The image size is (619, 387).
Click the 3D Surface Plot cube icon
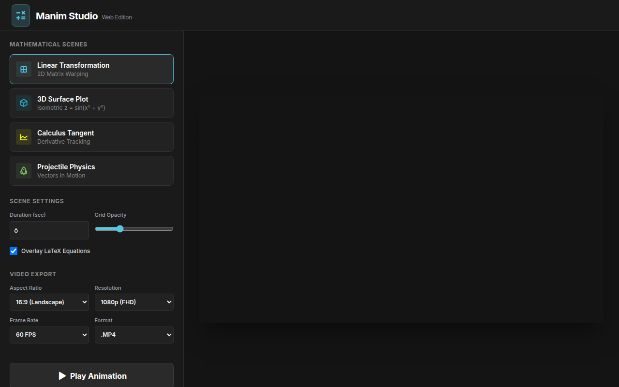click(x=24, y=103)
